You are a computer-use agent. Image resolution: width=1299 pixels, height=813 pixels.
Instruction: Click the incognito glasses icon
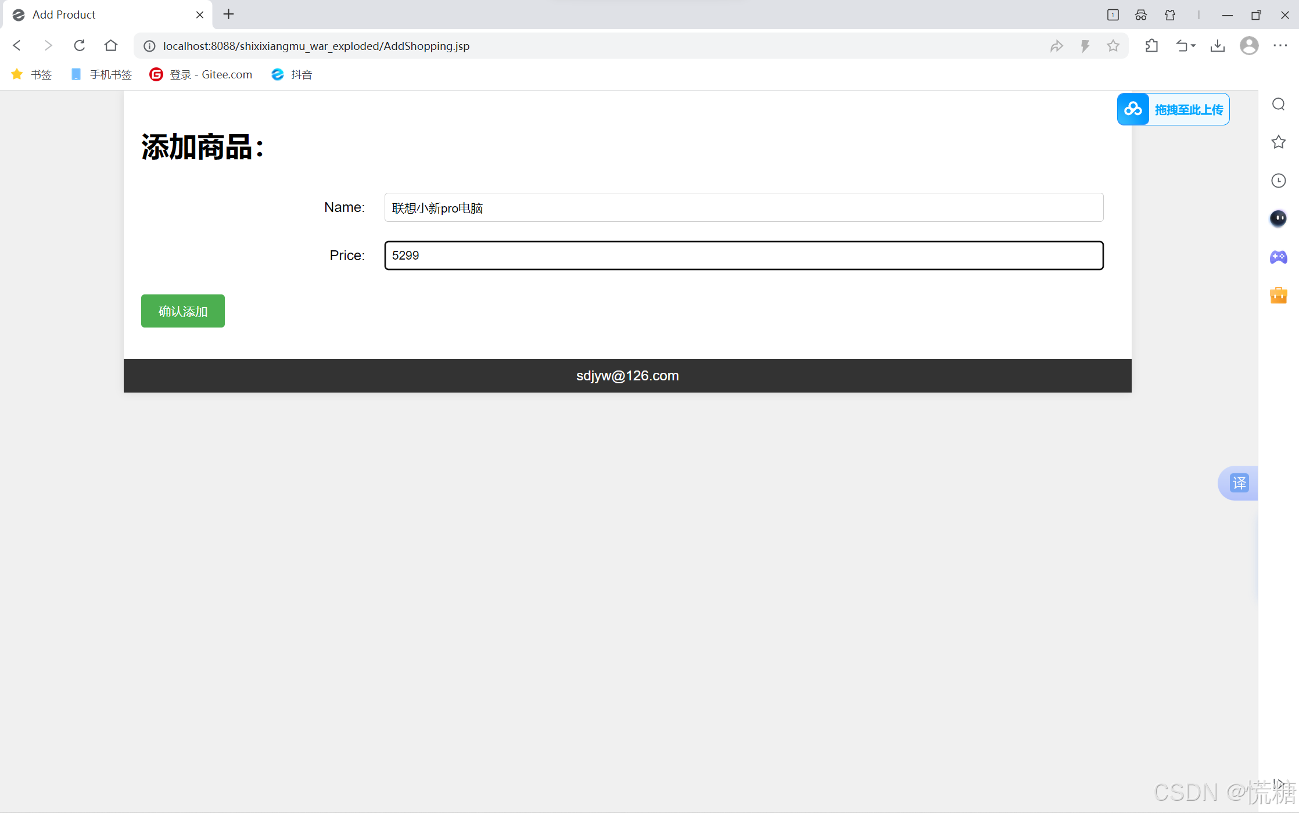click(1141, 15)
